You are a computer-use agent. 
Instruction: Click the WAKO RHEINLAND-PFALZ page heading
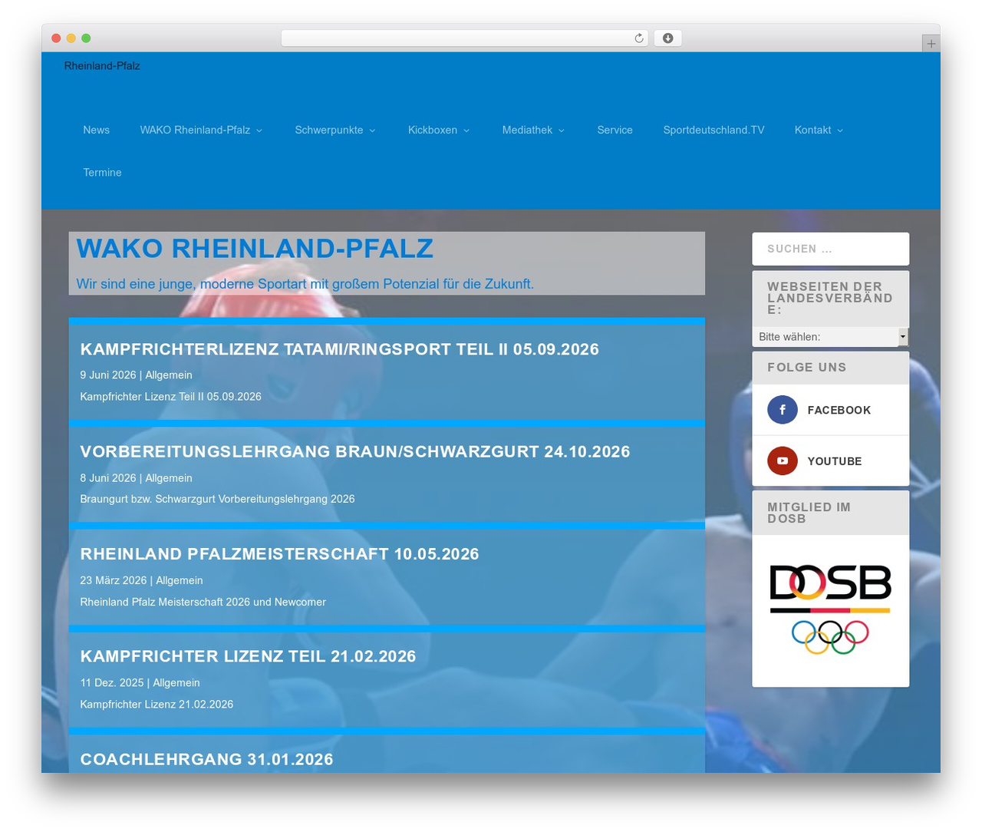coord(255,249)
